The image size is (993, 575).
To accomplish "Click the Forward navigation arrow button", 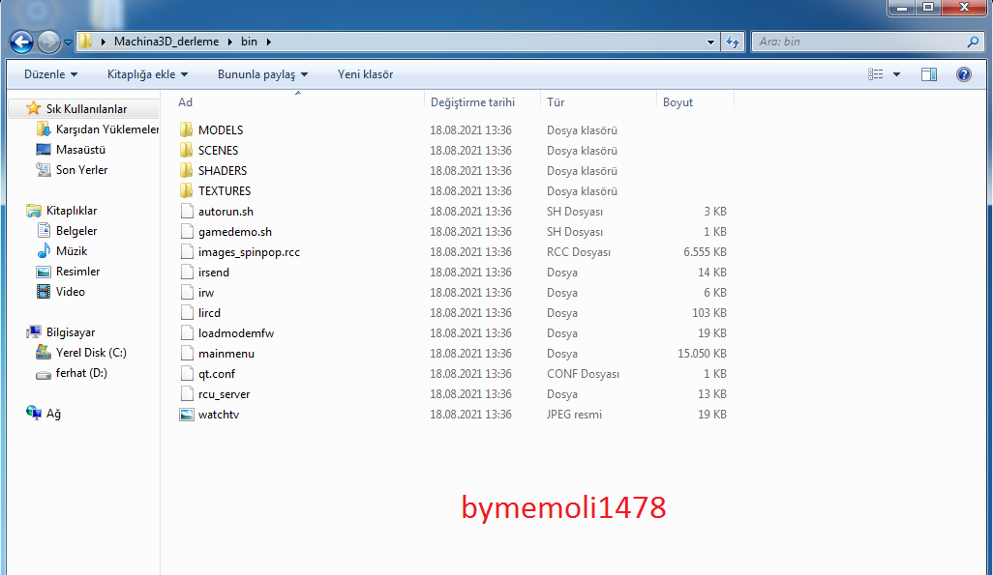I will pyautogui.click(x=48, y=42).
